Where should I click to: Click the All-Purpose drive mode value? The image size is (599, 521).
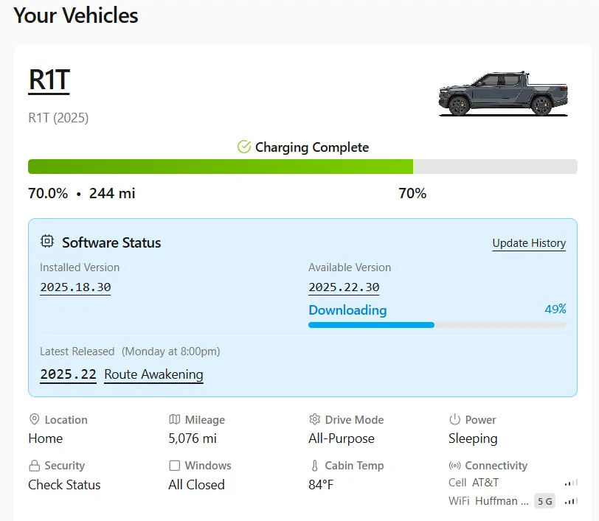click(342, 438)
